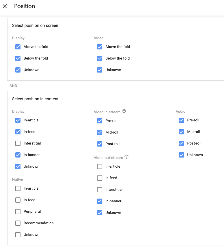
Task: Uncheck Video in-stream Post-roll
Action: tap(100, 144)
